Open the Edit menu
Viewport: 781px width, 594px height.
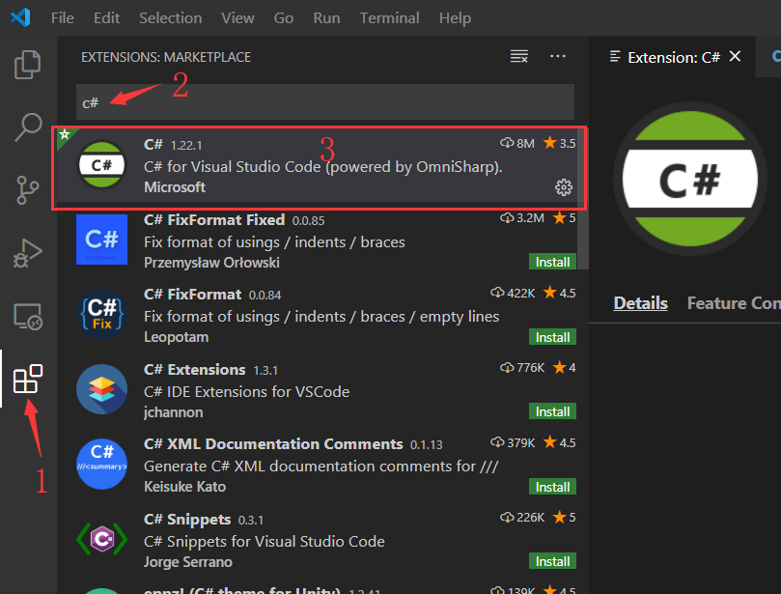point(106,18)
